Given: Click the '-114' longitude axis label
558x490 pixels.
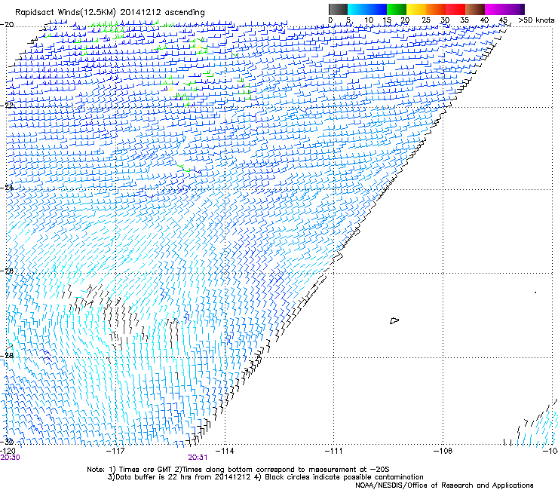Looking at the screenshot, I should tap(225, 451).
